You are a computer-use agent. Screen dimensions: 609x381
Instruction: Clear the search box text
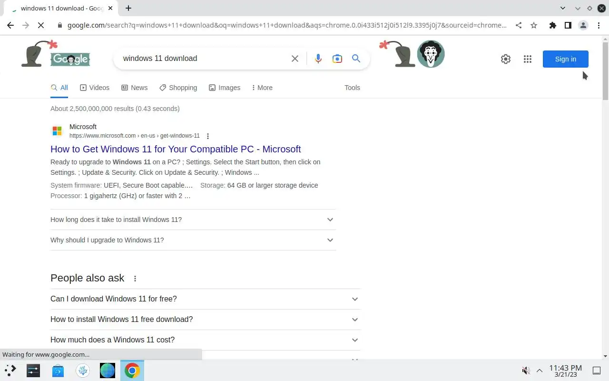[295, 59]
